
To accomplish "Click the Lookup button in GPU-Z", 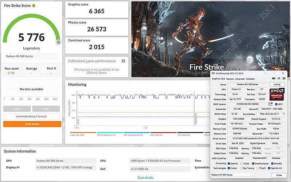I will click(277, 84).
